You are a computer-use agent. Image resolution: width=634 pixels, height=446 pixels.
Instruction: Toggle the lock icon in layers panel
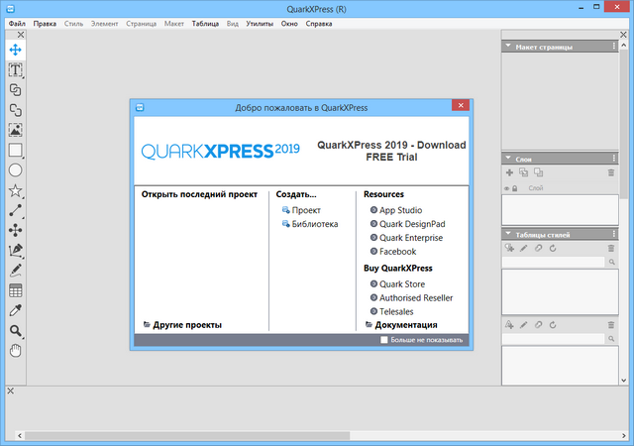click(x=516, y=187)
